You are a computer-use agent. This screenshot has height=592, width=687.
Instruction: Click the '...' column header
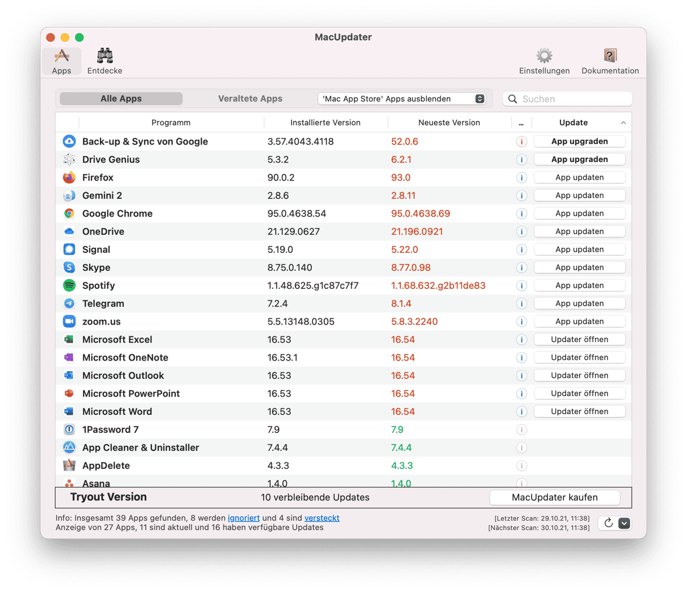pos(521,122)
